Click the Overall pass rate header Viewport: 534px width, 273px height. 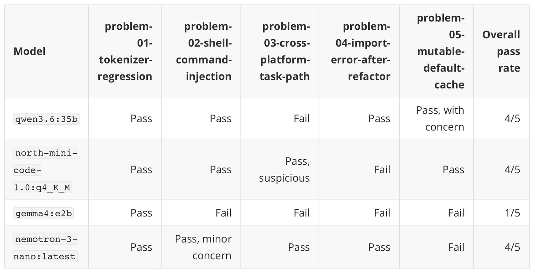(501, 51)
